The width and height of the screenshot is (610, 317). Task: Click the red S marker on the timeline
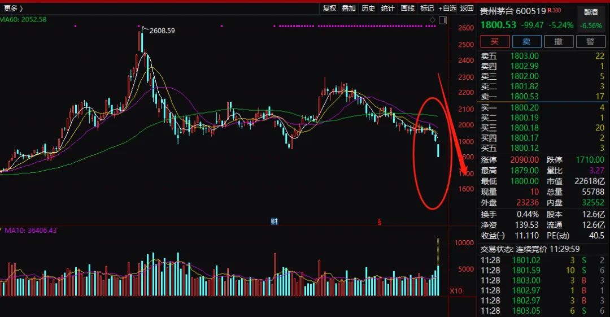point(380,222)
